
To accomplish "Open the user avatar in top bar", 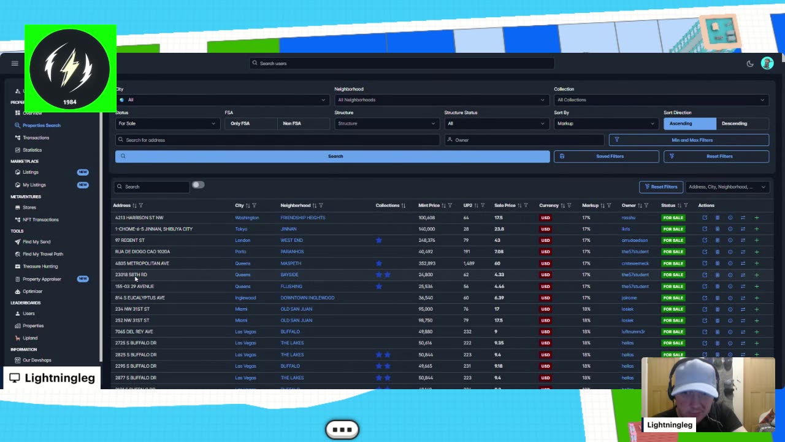I will coord(767,63).
